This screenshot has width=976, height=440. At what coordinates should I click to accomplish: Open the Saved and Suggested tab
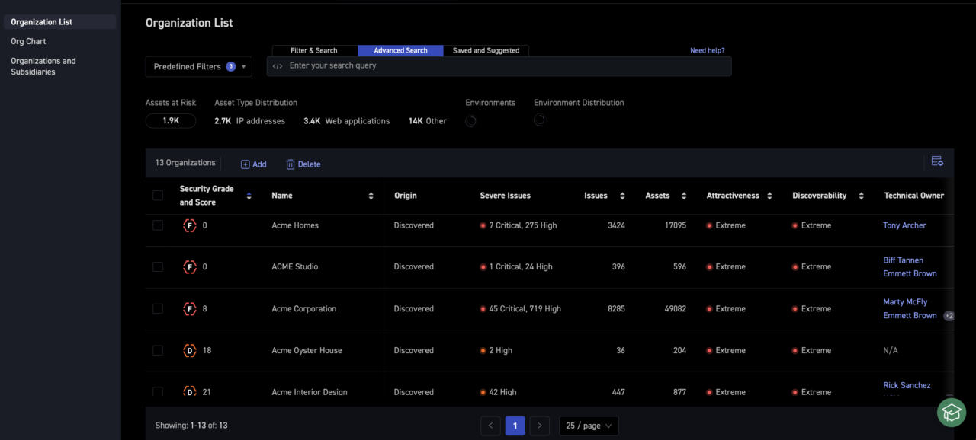pyautogui.click(x=486, y=51)
